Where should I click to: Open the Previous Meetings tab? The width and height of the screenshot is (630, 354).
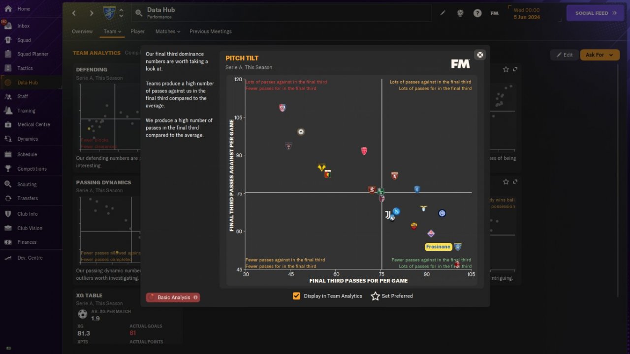[211, 31]
